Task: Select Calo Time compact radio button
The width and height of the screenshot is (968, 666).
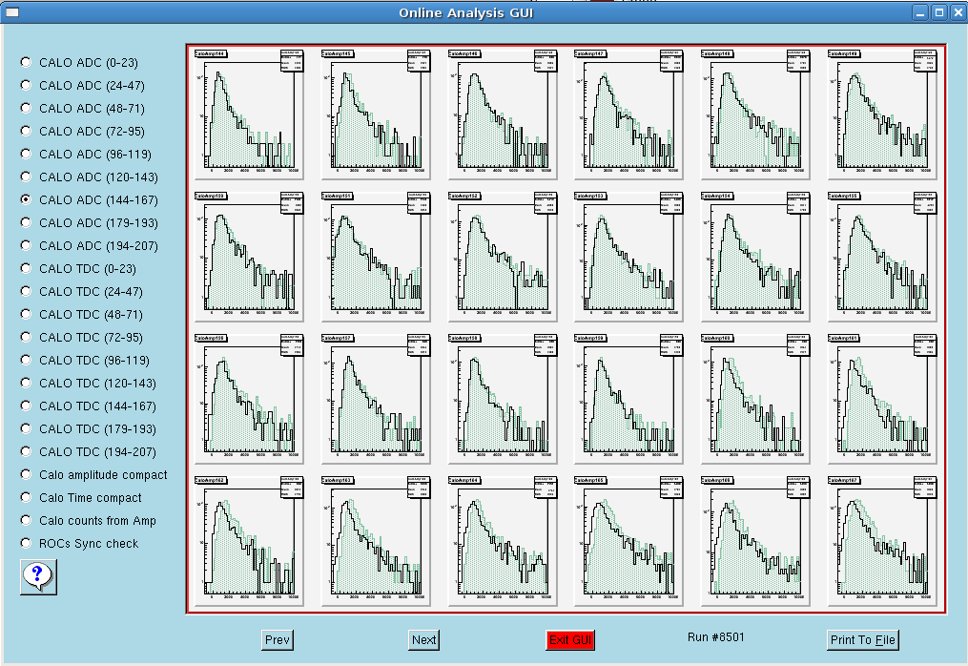Action: tap(26, 497)
